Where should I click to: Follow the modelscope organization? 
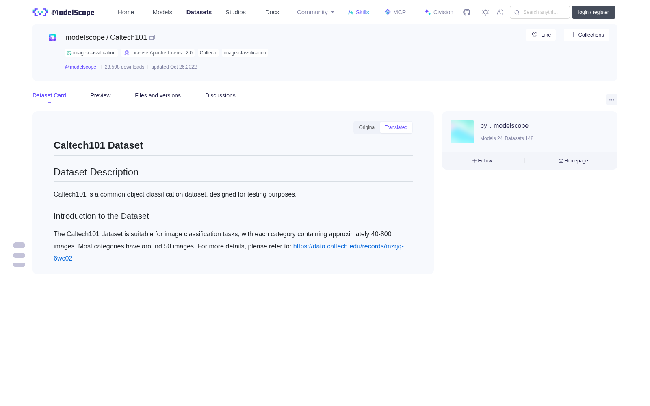482,161
